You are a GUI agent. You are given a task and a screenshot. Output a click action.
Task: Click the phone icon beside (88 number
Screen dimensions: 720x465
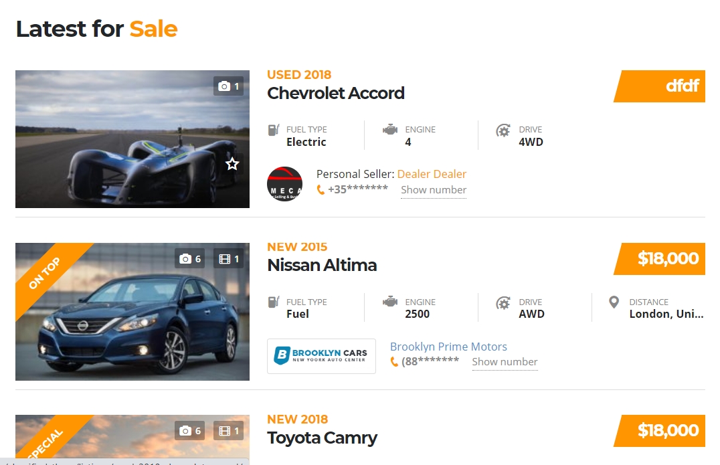coord(394,362)
